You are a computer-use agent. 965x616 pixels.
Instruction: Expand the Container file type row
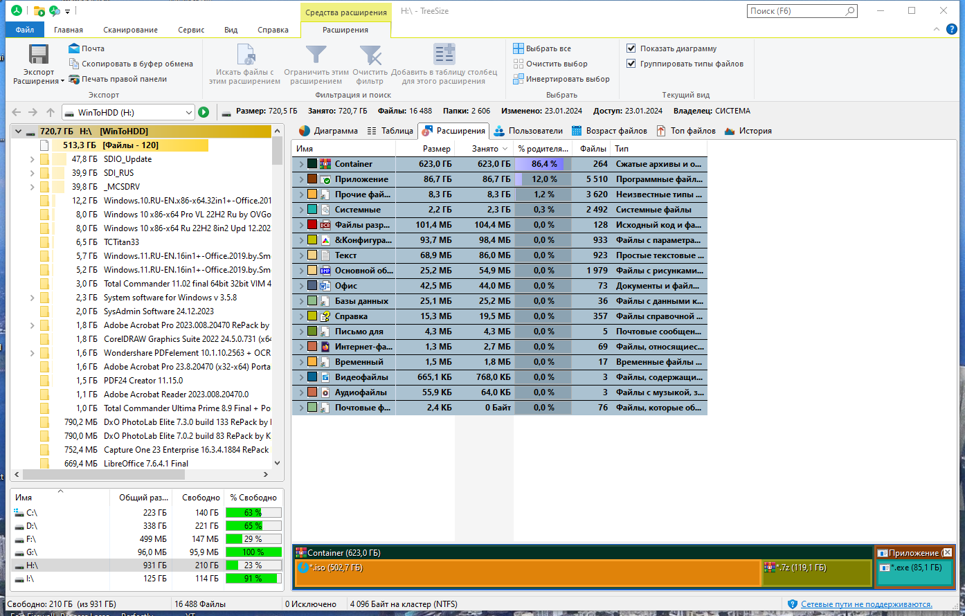click(301, 164)
